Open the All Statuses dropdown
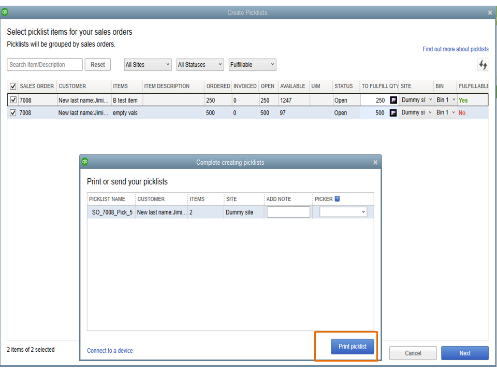 click(x=200, y=65)
